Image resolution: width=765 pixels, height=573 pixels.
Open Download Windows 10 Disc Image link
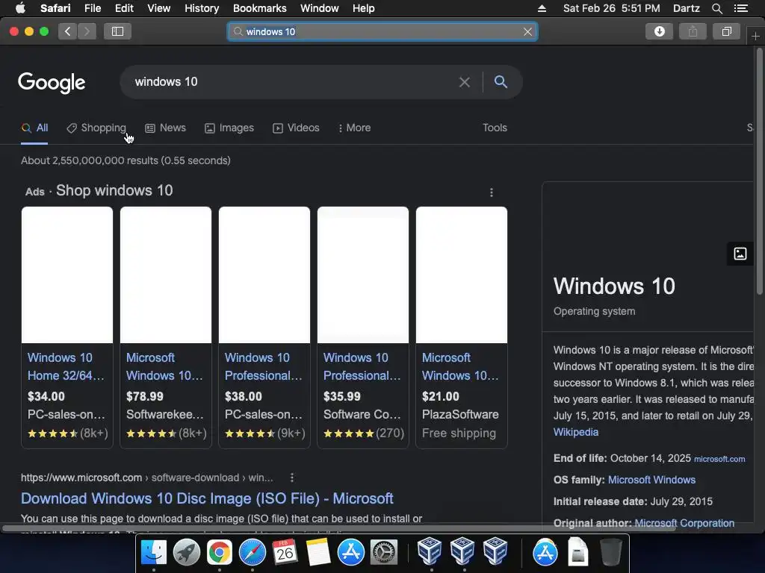(207, 498)
